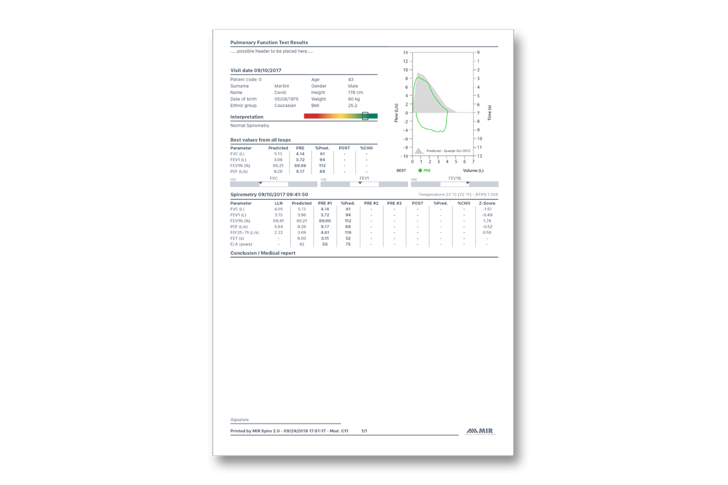Click the FEF25-75 PRE #1 value '4.61'
728x485 pixels.
click(325, 232)
